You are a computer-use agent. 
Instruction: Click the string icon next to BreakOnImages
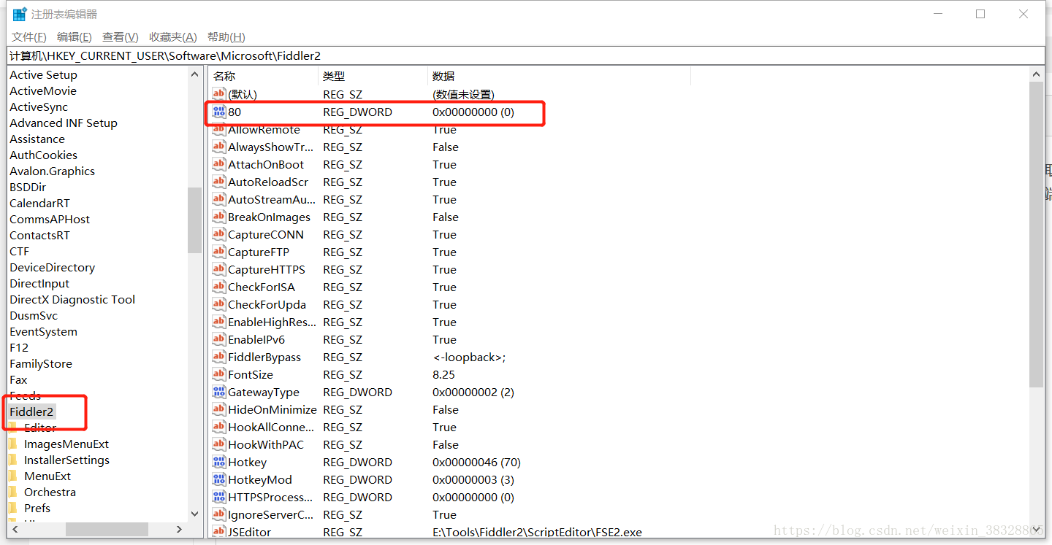click(x=219, y=217)
